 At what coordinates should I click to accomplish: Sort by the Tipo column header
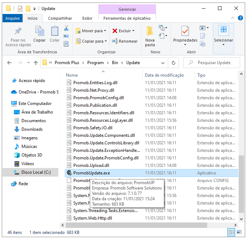201,75
